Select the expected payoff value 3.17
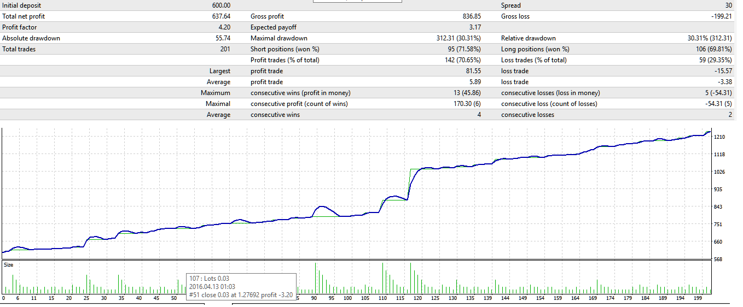 click(x=475, y=27)
